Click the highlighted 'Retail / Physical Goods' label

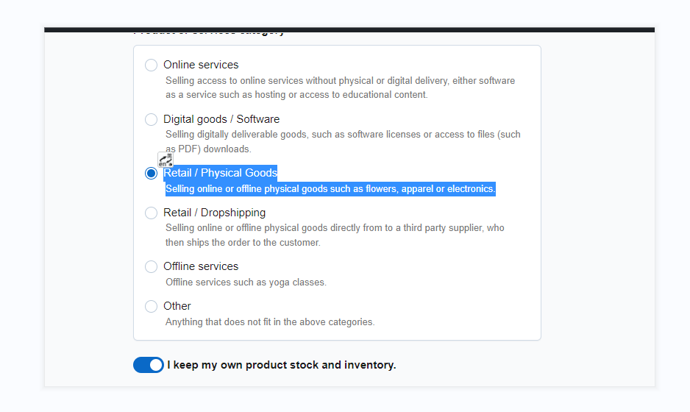[220, 173]
